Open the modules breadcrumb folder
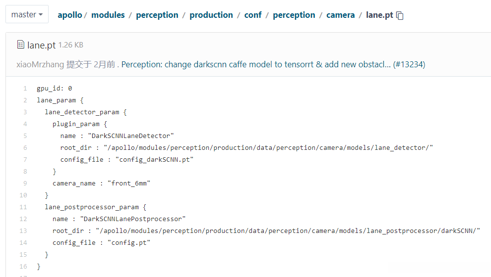This screenshot has width=491, height=277. (108, 15)
